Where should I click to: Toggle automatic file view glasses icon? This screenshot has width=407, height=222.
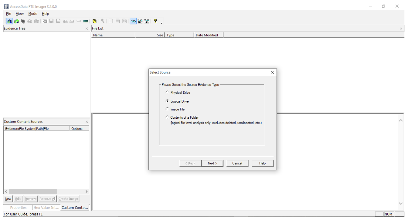coord(133,21)
